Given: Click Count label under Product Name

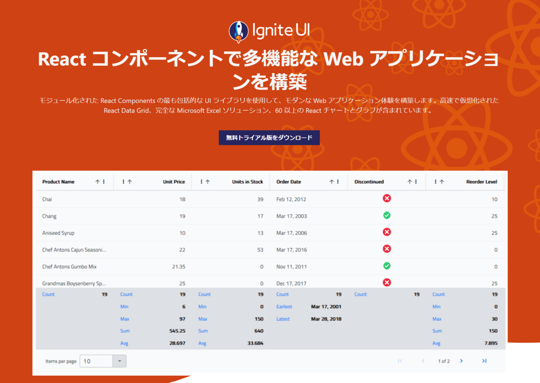Looking at the screenshot, I should click(48, 294).
